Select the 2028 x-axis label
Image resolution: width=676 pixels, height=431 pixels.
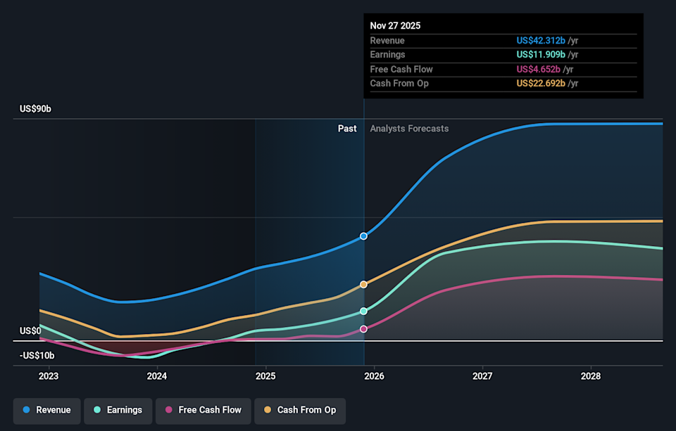click(x=591, y=376)
